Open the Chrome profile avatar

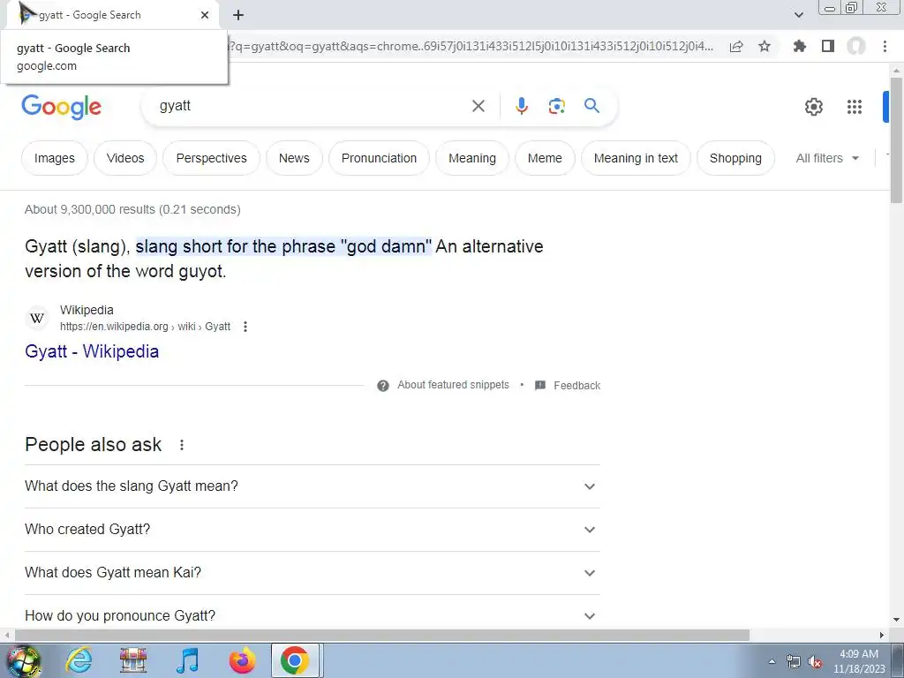pyautogui.click(x=856, y=46)
